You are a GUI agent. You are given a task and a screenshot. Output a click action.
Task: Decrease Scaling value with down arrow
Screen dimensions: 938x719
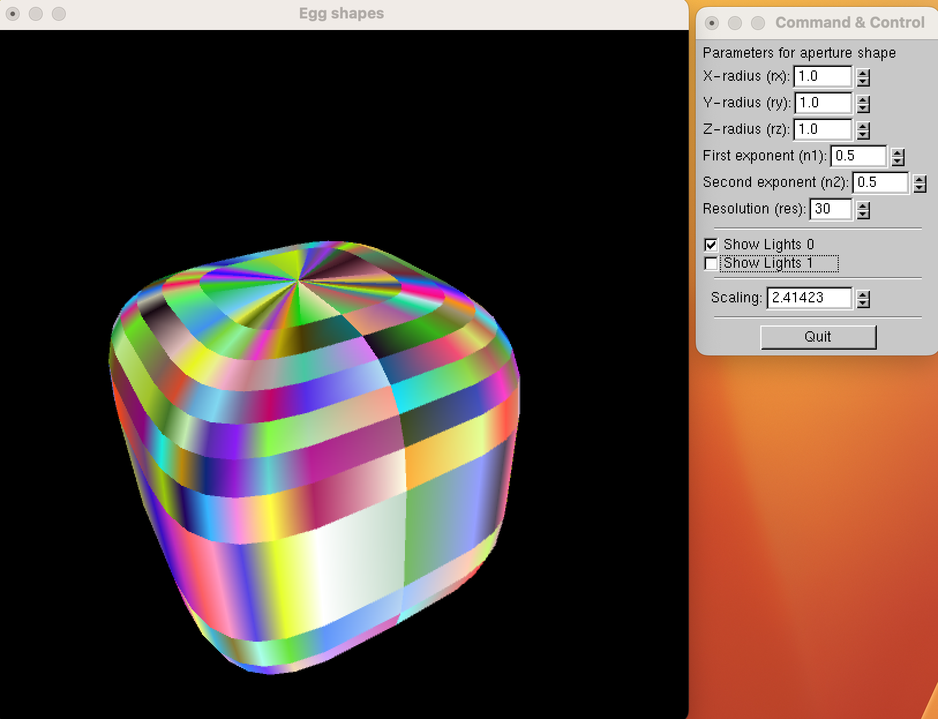click(863, 303)
